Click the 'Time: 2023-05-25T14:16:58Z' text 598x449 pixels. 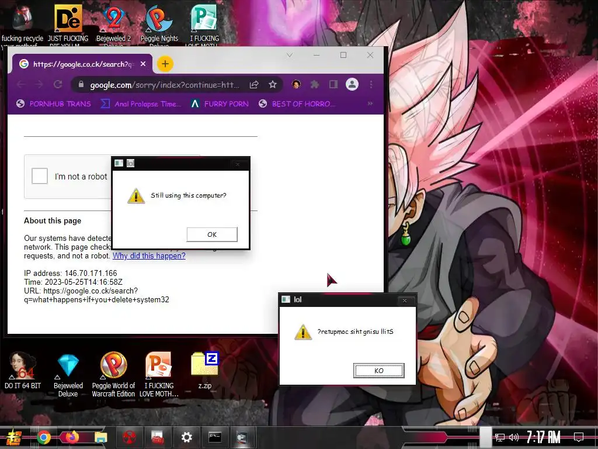point(73,282)
